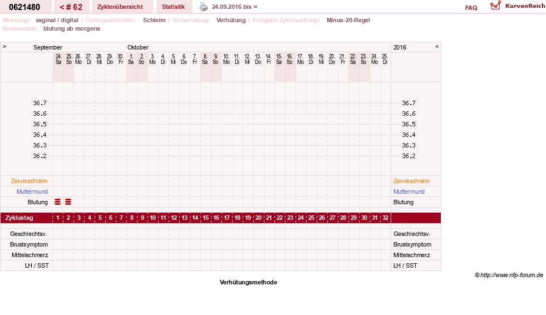Click 'Minus-20-Regel' value
This screenshot has width=546, height=315.
click(348, 20)
